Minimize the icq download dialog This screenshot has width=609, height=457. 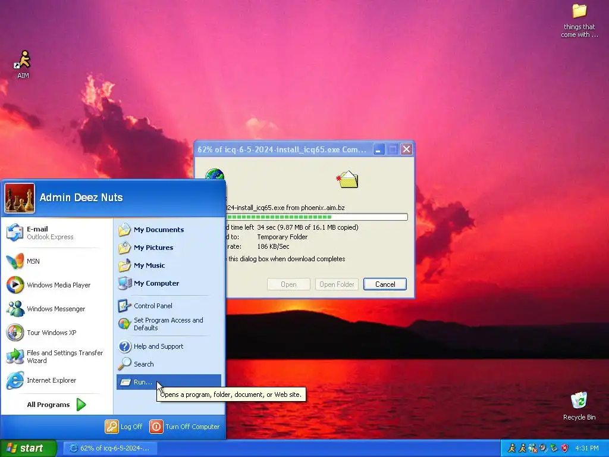click(379, 149)
